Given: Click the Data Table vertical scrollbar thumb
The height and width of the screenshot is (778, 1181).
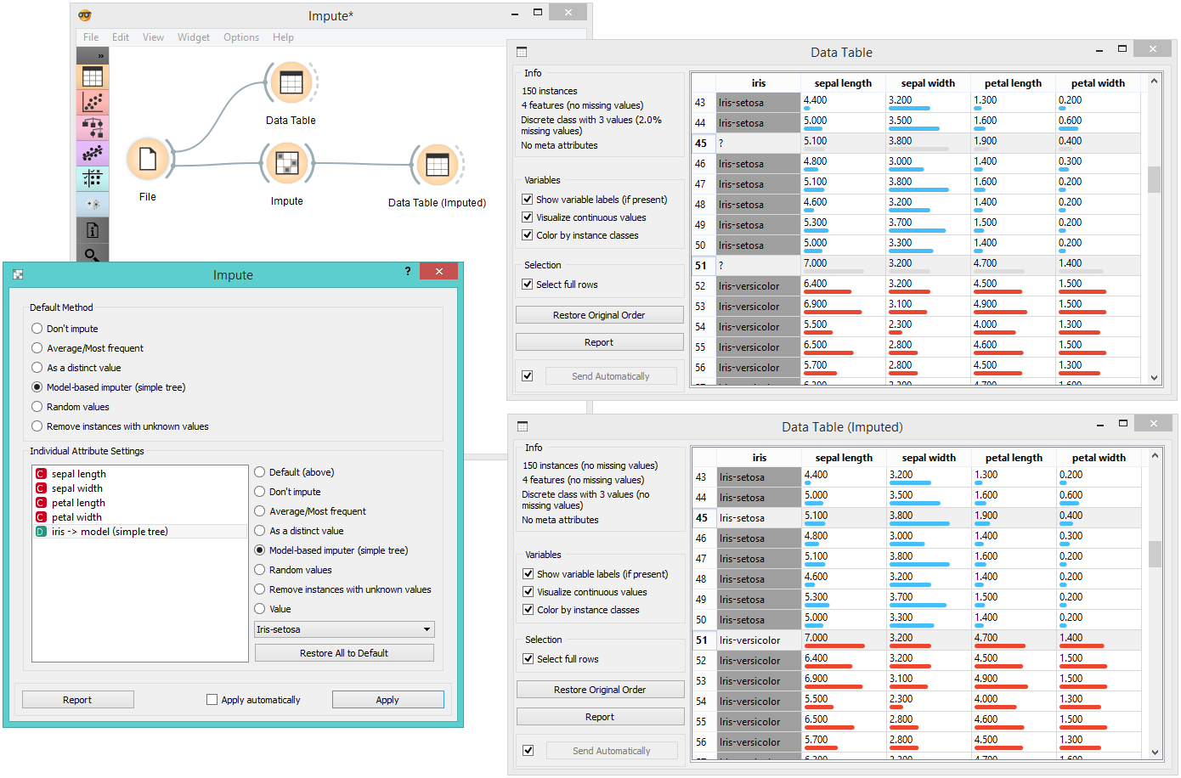Looking at the screenshot, I should pyautogui.click(x=1154, y=179).
